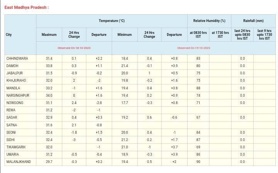Select 'last 24 hrs upto 0830' header
Image resolution: width=278 pixels, height=173 pixels.
click(x=242, y=35)
